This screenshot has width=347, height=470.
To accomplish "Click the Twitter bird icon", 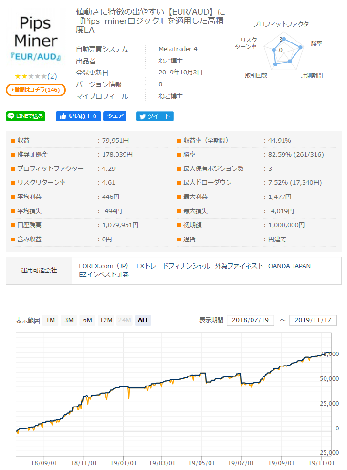I will point(142,116).
